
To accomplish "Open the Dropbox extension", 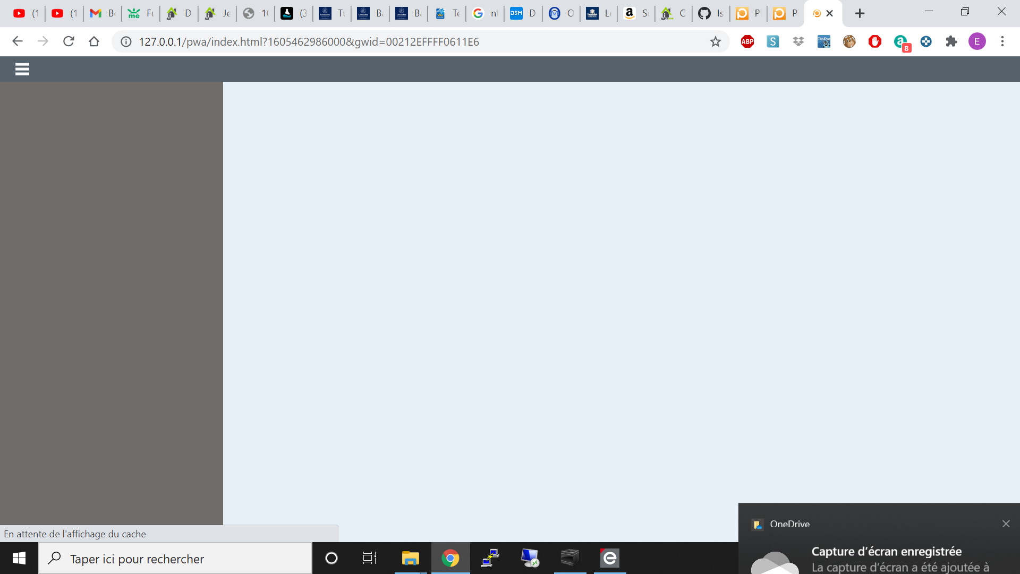I will coord(798,41).
